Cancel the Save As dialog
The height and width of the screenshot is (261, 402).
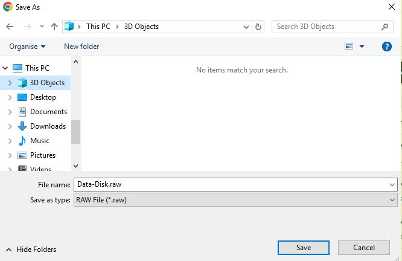pos(364,248)
